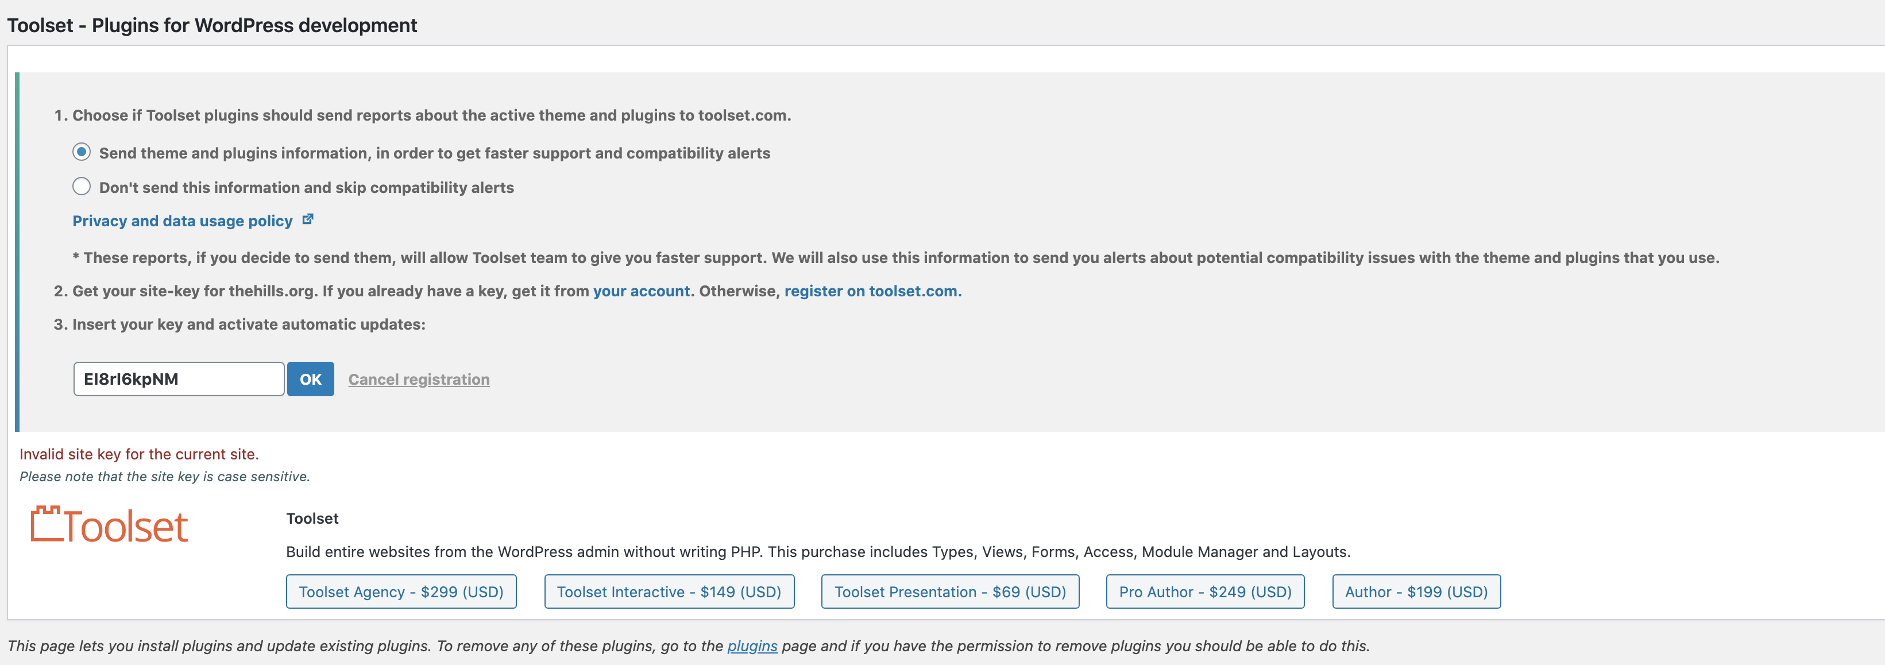Open the plugins page link at bottom
The image size is (1885, 665).
[x=752, y=645]
